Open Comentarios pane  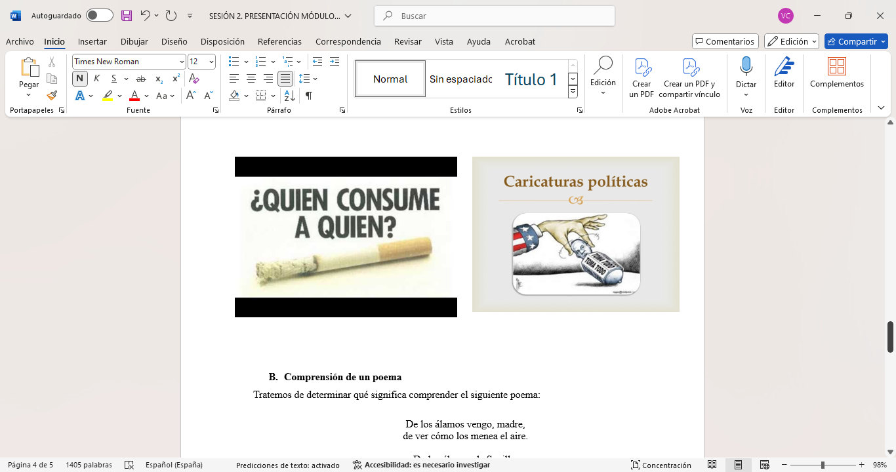pos(725,41)
